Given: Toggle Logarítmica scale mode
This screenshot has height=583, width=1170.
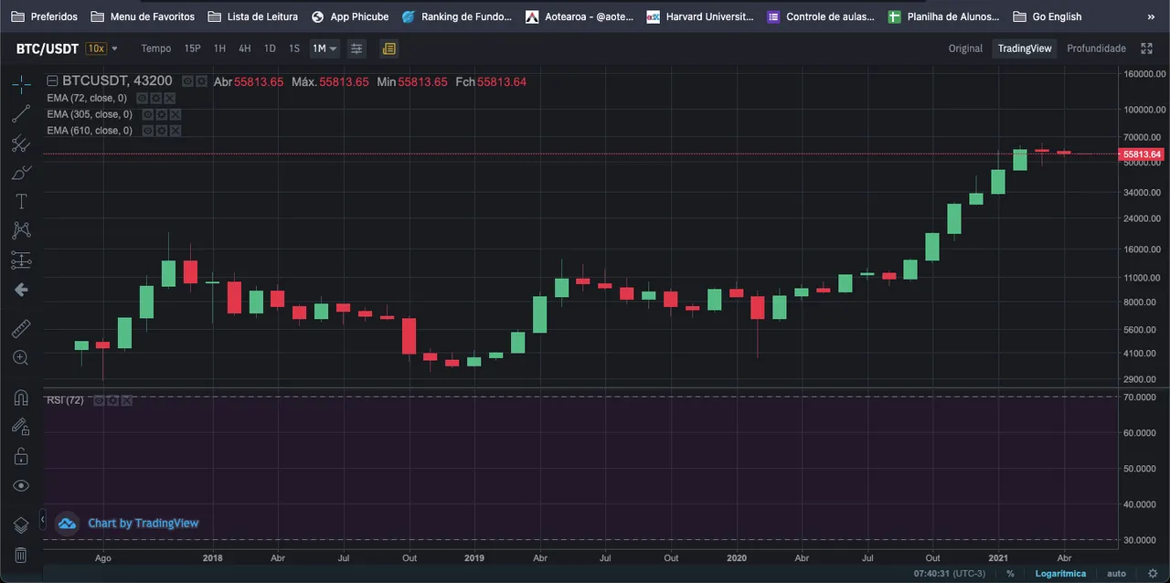Looking at the screenshot, I should click(x=1060, y=574).
